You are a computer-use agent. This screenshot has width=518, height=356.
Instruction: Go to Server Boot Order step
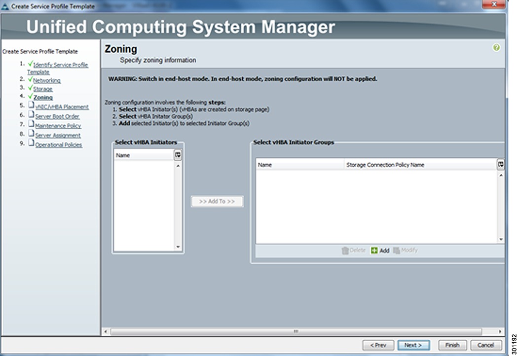tap(57, 116)
